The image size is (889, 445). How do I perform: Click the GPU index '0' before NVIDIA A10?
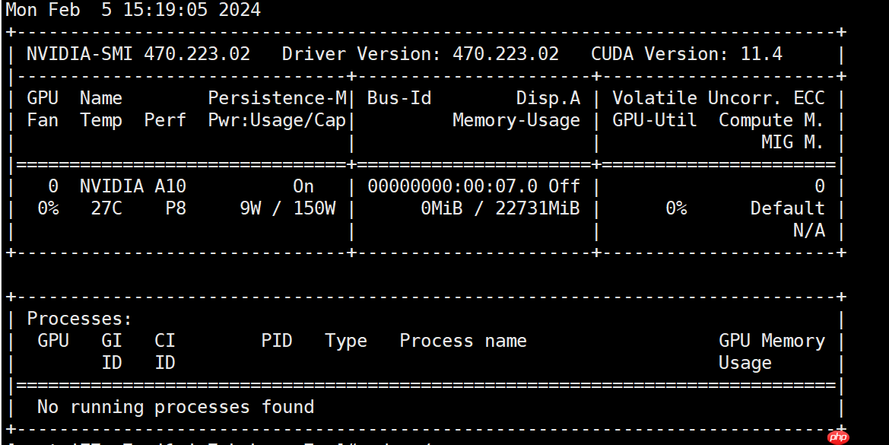53,186
